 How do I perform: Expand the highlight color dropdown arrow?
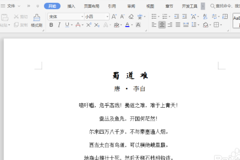pos(121,25)
